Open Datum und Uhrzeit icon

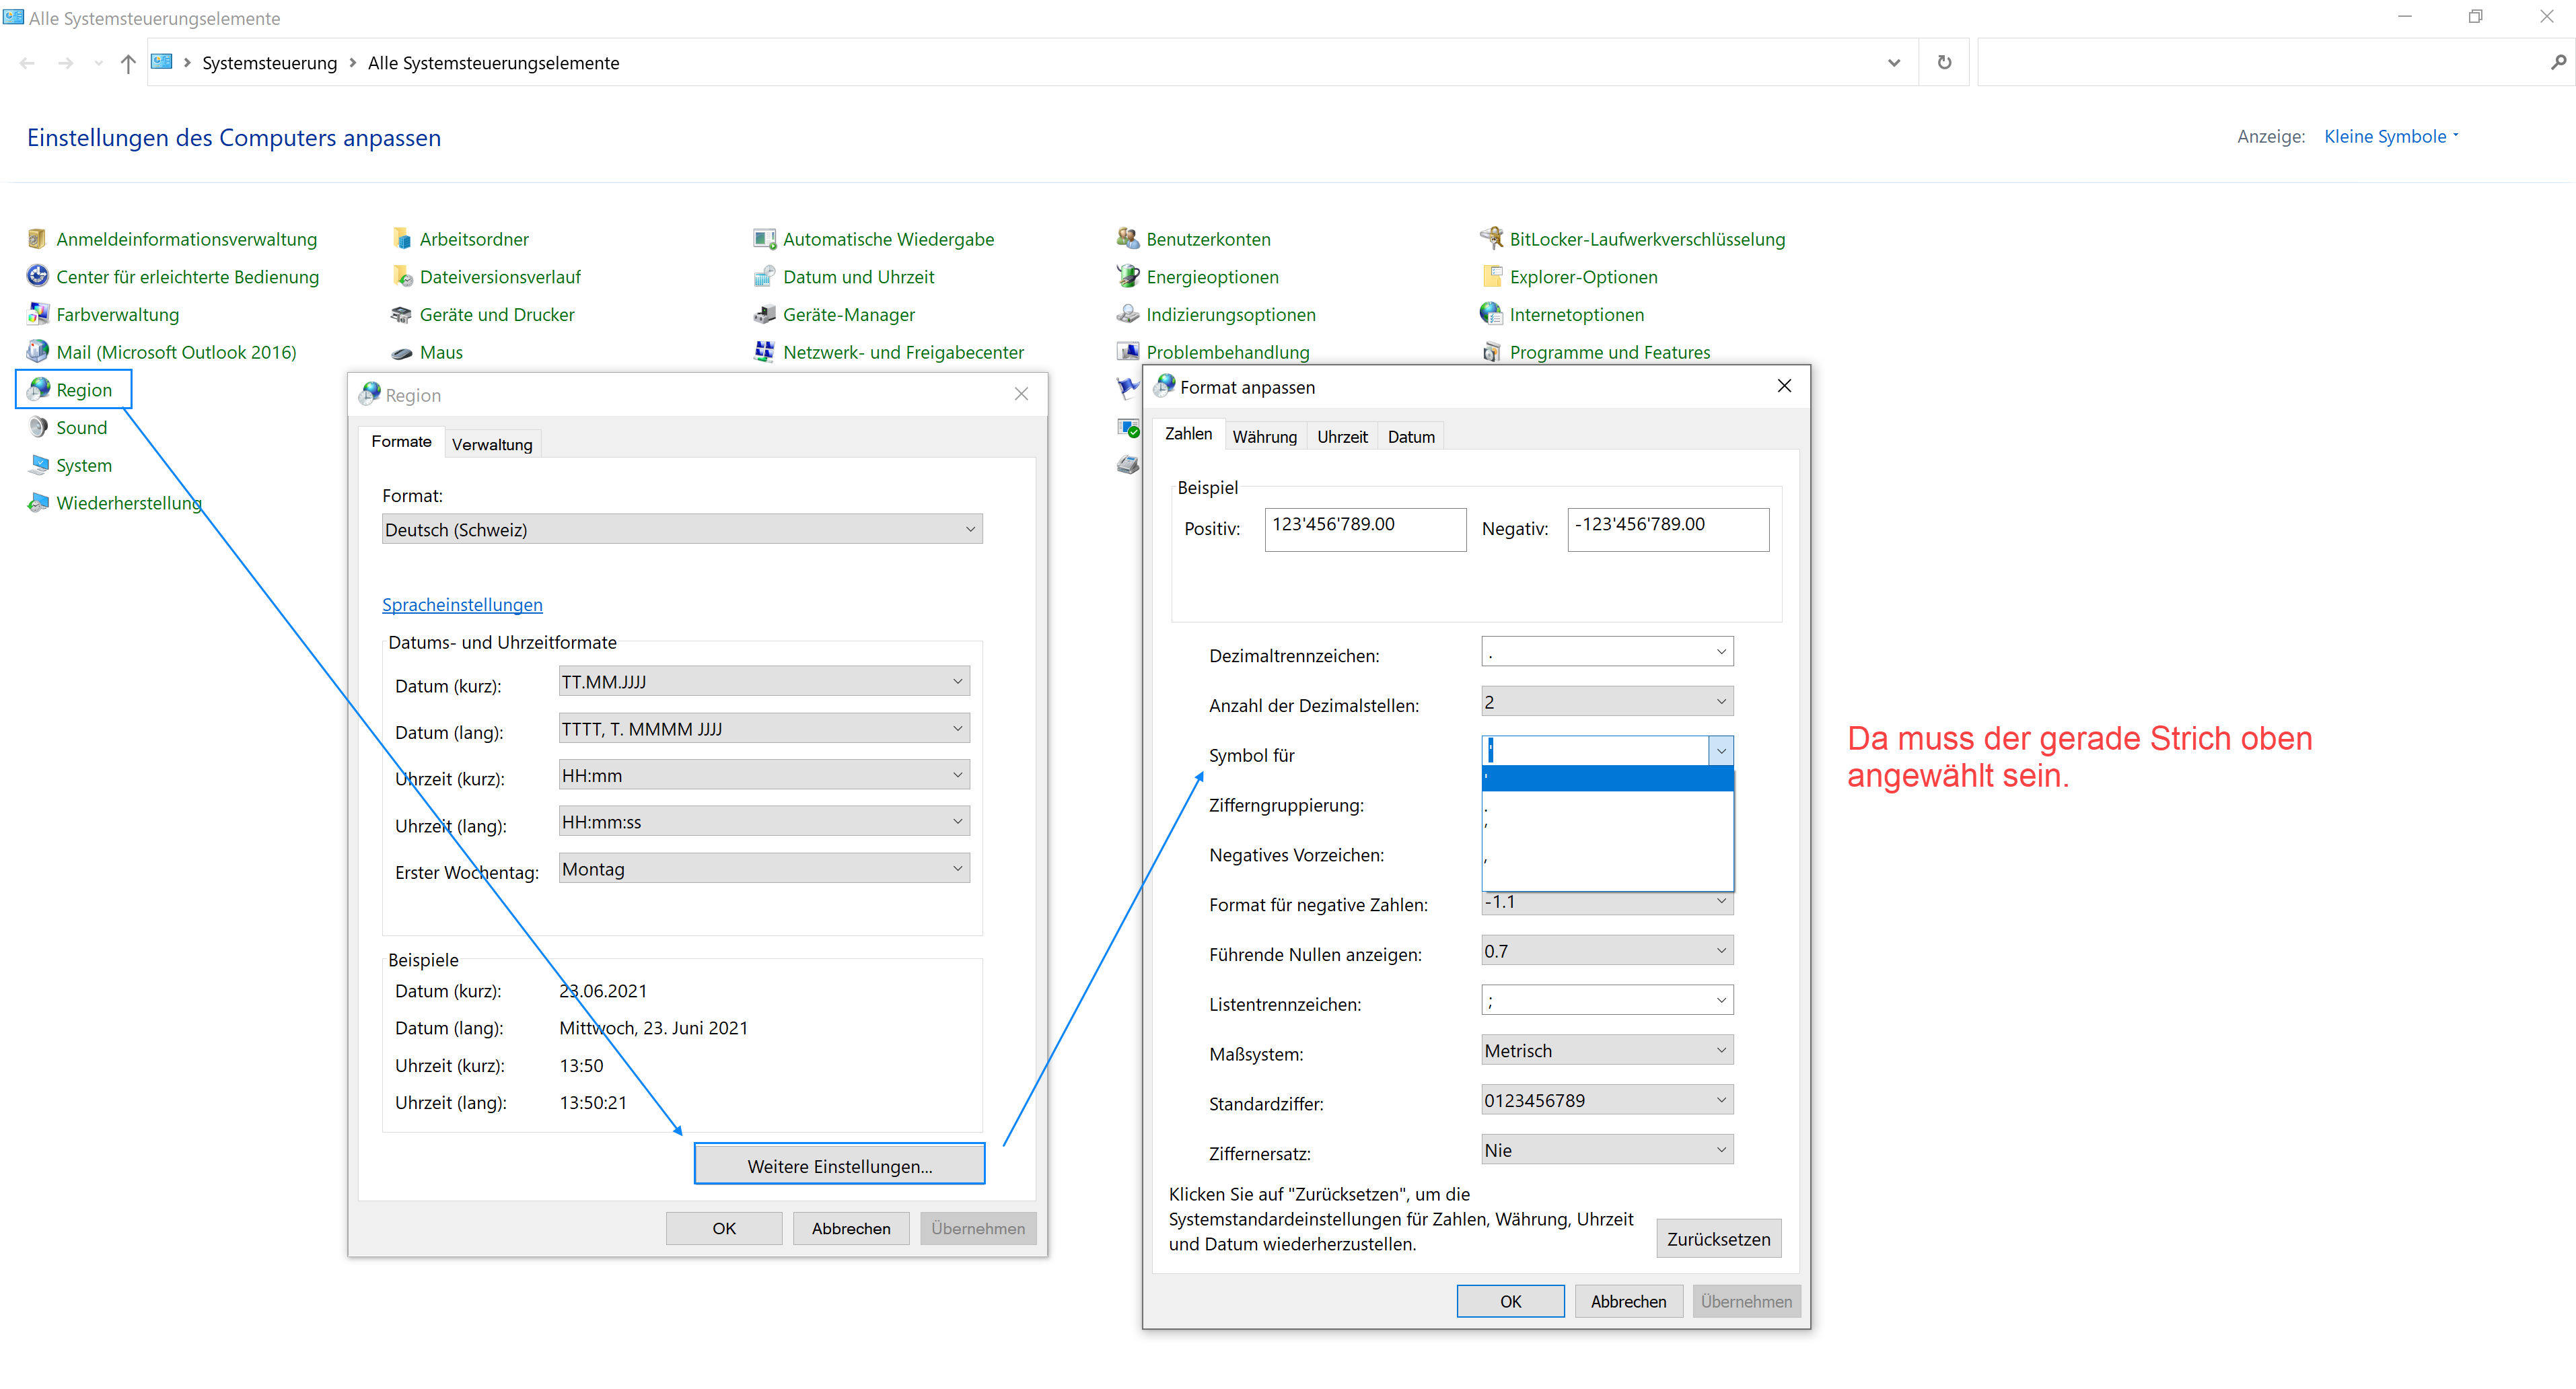[764, 277]
